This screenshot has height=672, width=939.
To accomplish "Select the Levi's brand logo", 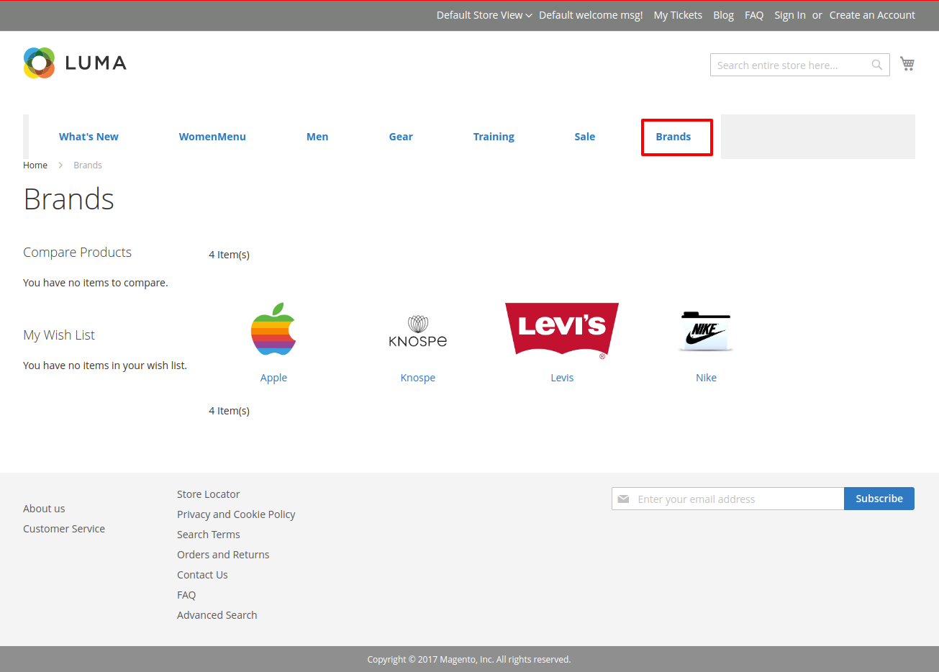I will 562,330.
